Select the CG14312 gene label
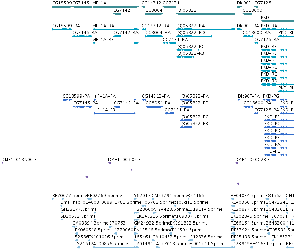Screen dimensions: 294x249 pyautogui.click(x=151, y=3)
